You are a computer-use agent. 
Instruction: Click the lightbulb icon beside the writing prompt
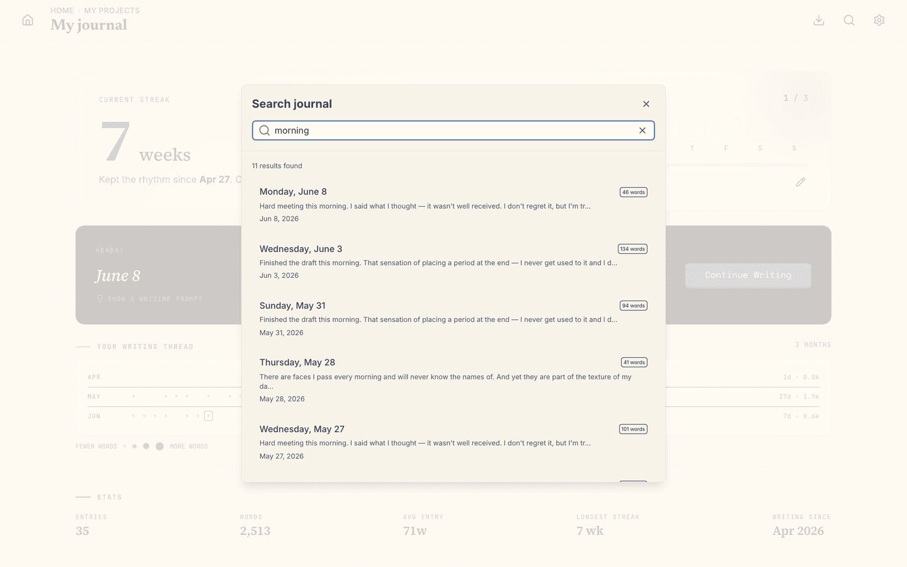point(100,299)
